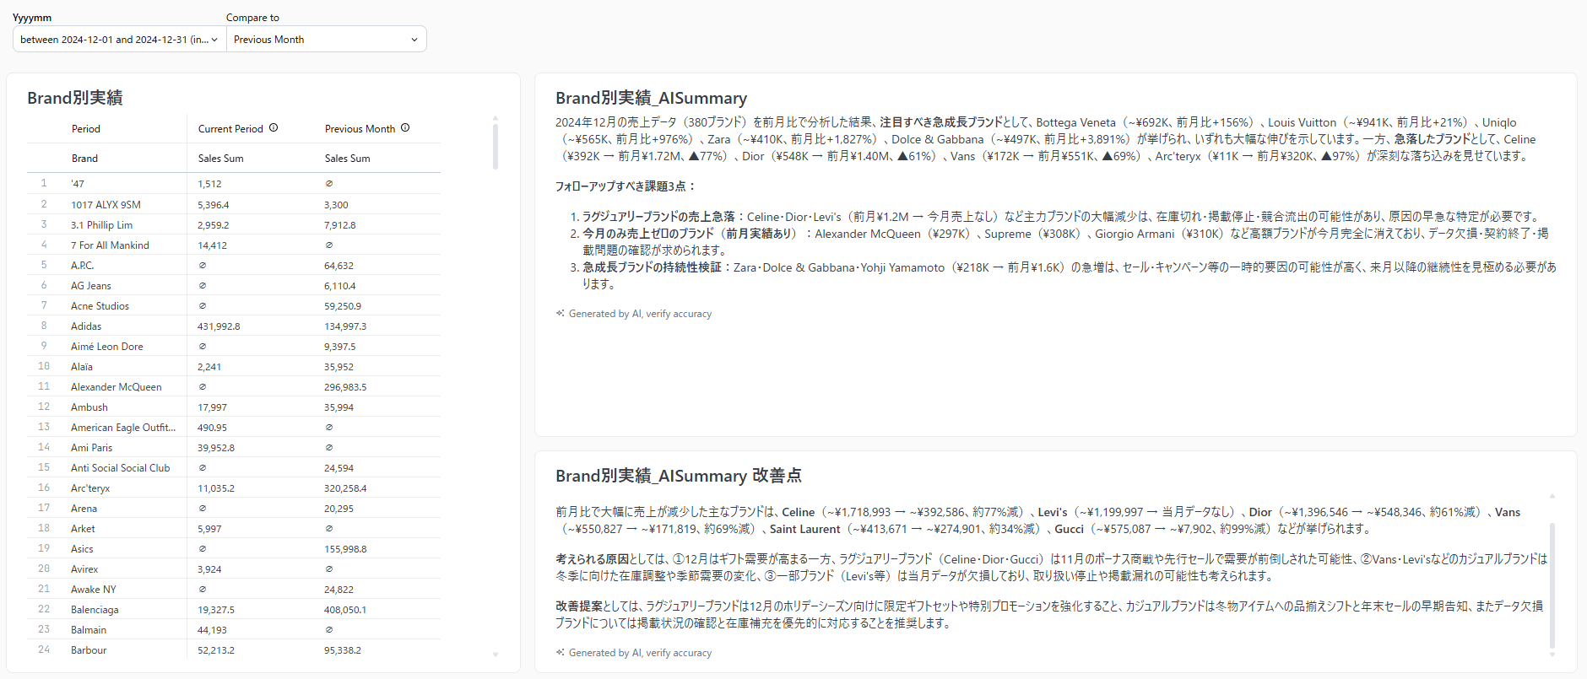Select the Avirex brand cell
Image resolution: width=1587 pixels, height=679 pixels.
click(84, 569)
